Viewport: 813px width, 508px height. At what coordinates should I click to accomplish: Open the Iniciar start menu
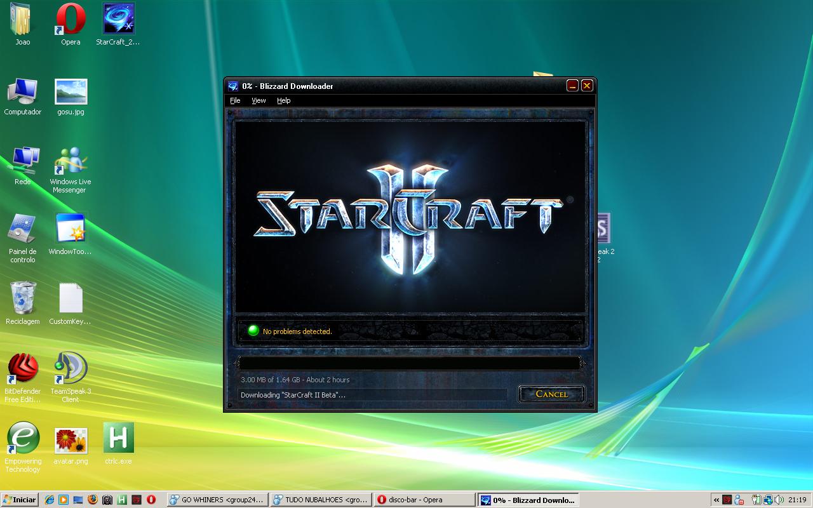pyautogui.click(x=20, y=500)
